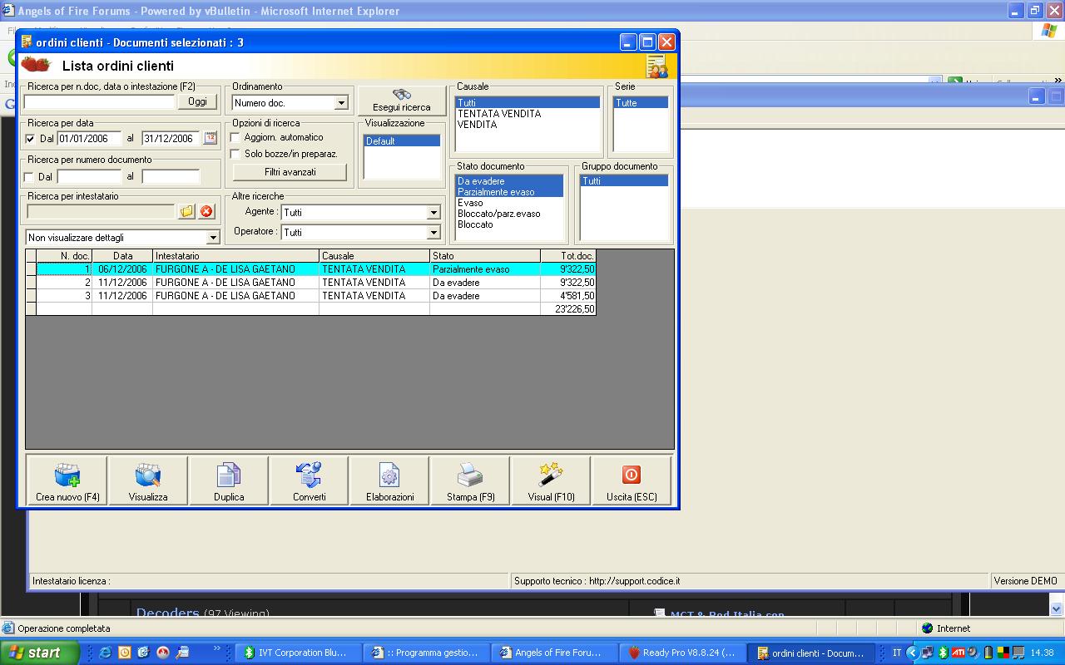
Task: Check Solo bozze/in preparaz. option
Action: pyautogui.click(x=235, y=154)
